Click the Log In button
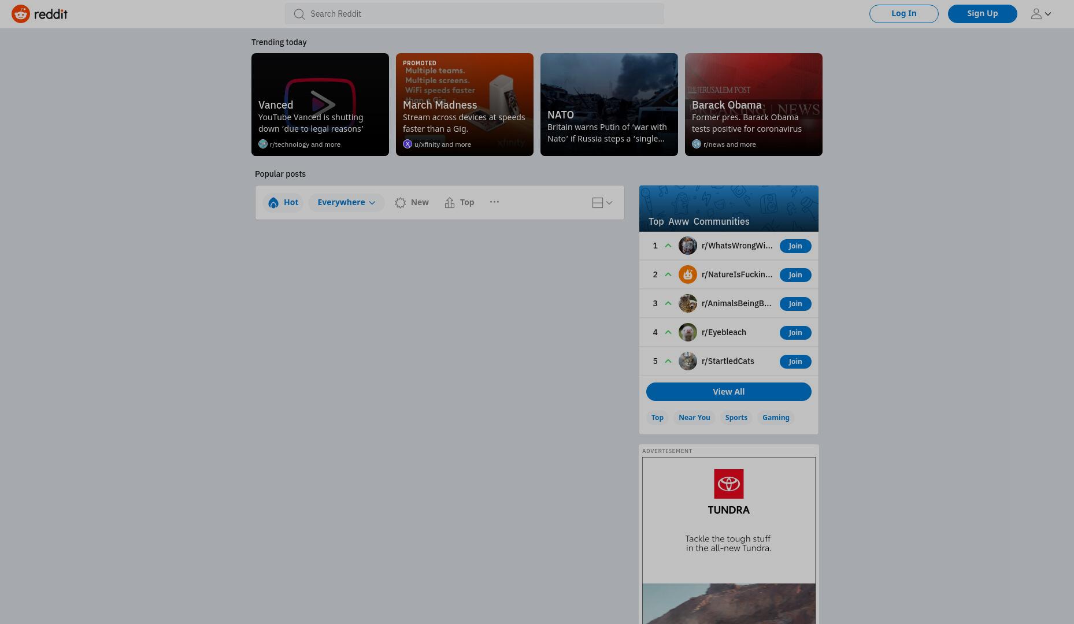 tap(903, 14)
